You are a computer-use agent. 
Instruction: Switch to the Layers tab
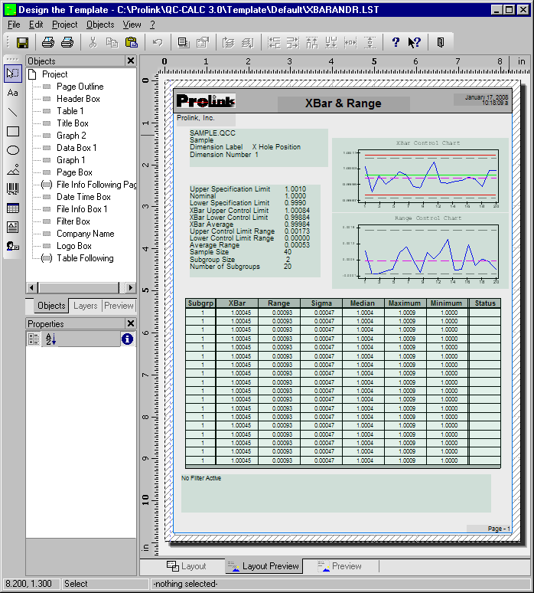pos(86,306)
